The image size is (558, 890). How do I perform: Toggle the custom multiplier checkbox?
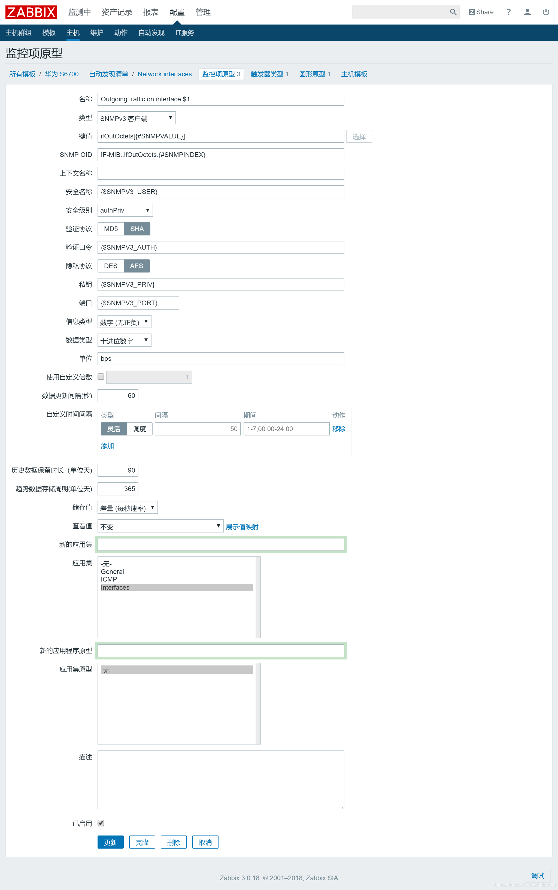pos(101,377)
